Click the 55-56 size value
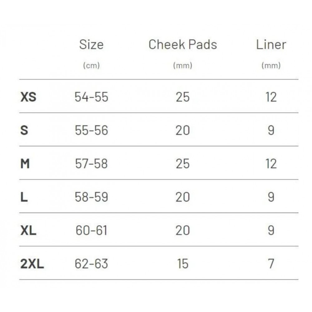312x312 pixels. point(91,130)
